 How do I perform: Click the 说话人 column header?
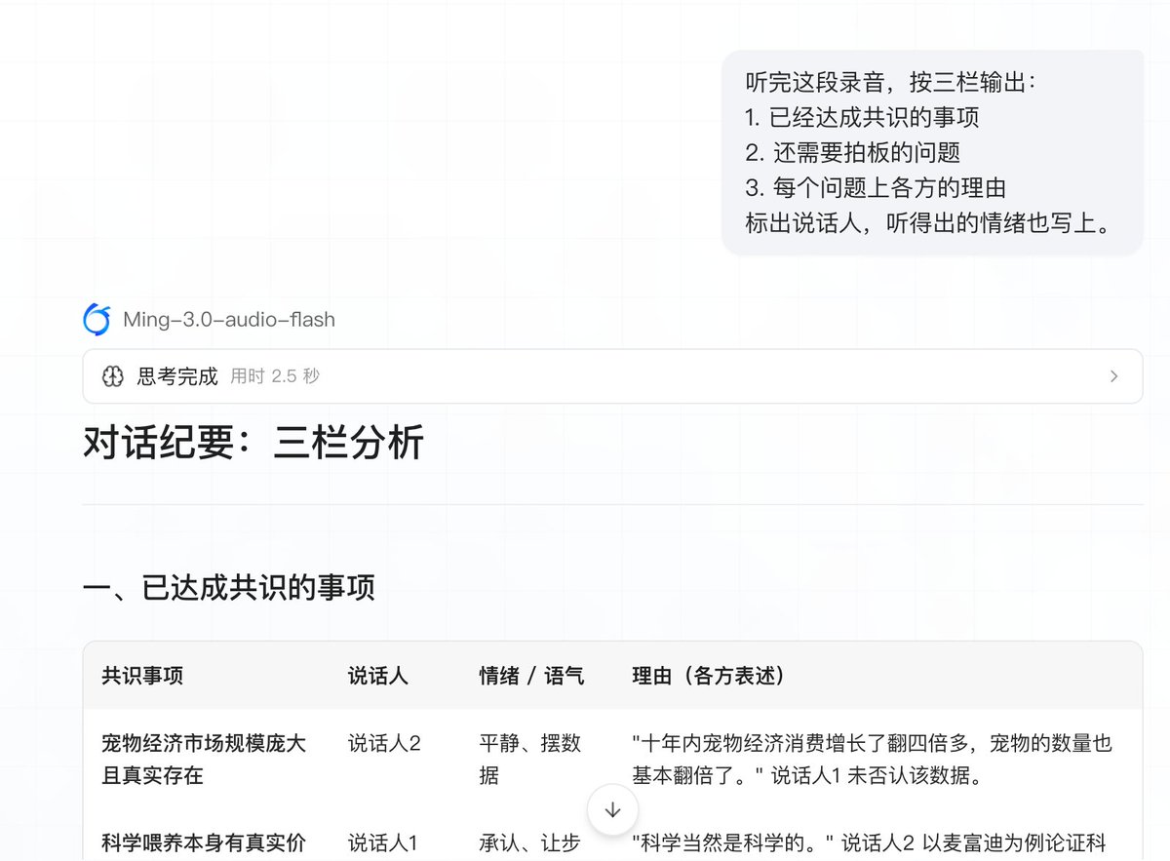pyautogui.click(x=377, y=676)
